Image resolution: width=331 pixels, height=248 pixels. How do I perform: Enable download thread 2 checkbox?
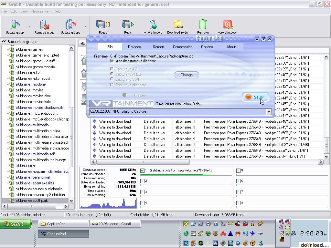(x=142, y=181)
